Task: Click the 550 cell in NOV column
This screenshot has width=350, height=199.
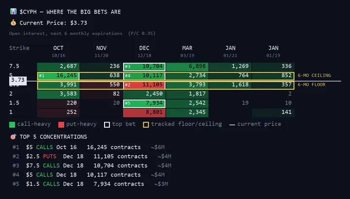Action: pos(101,85)
